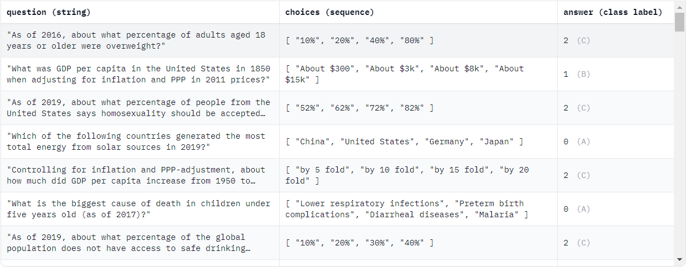
Task: Click the Lower respiratory infections choices cell
Action: click(406, 209)
